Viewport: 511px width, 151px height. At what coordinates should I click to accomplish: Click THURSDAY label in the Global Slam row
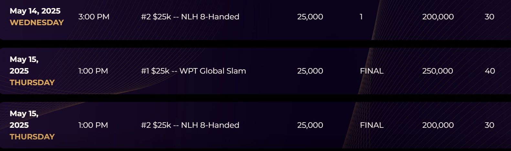coord(32,83)
